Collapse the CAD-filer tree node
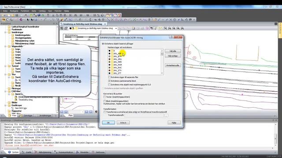The width and height of the screenshot is (282, 158). (x=6, y=91)
